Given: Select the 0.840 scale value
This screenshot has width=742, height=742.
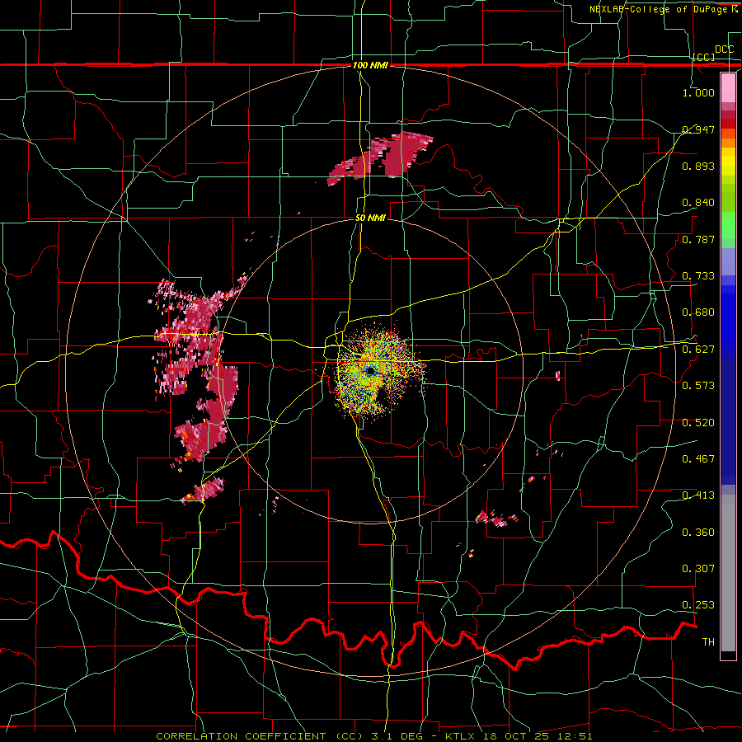Looking at the screenshot, I should (698, 203).
